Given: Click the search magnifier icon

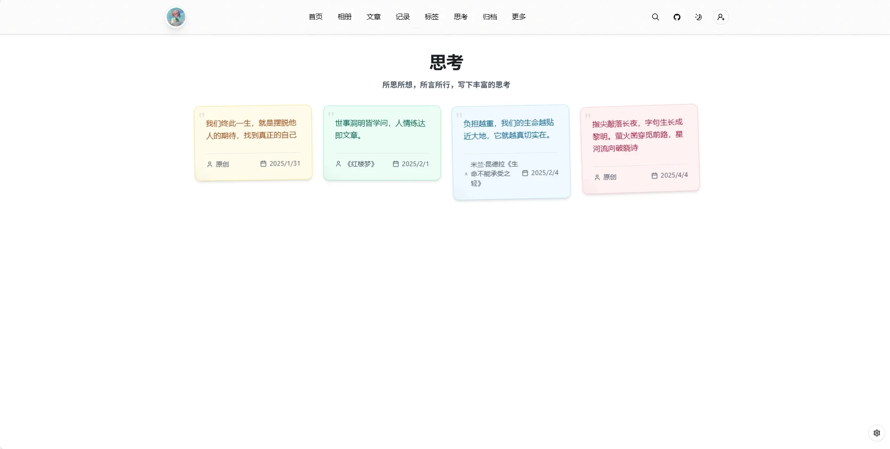Looking at the screenshot, I should [655, 17].
